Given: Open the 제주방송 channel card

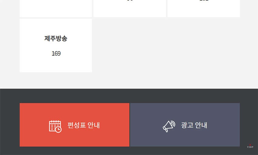Looking at the screenshot, I should [x=56, y=45].
